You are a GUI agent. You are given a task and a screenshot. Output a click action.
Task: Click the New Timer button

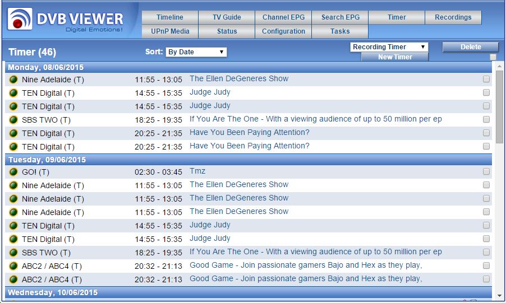pyautogui.click(x=395, y=57)
